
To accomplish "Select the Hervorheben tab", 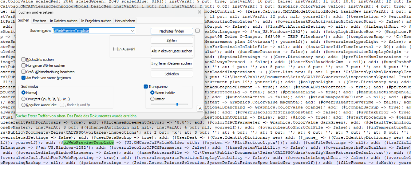I will click(125, 21).
